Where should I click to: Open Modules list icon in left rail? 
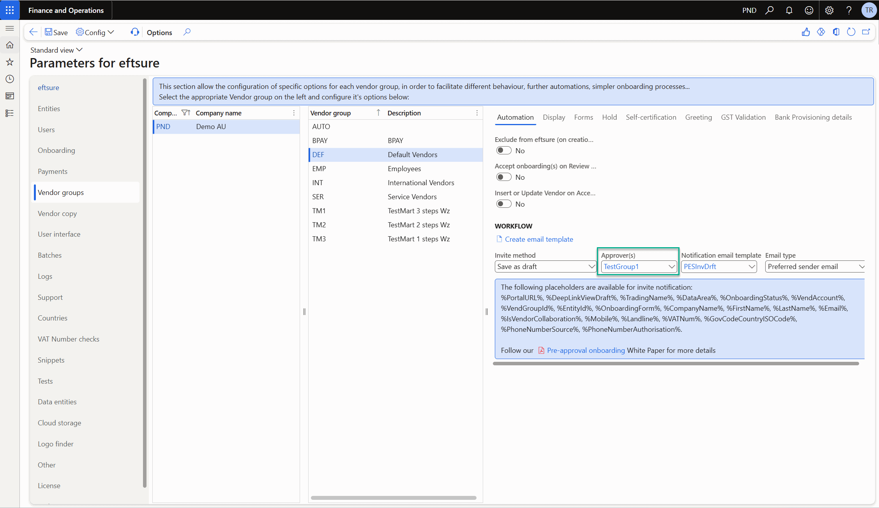click(x=10, y=113)
